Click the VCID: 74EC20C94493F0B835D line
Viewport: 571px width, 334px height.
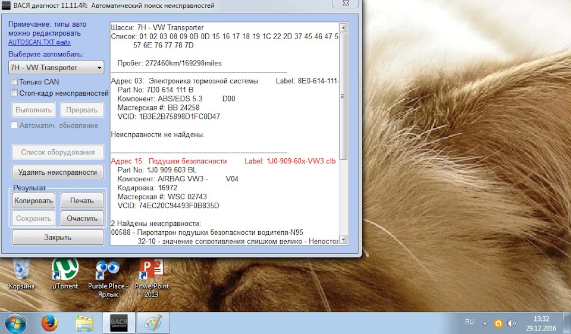(168, 206)
